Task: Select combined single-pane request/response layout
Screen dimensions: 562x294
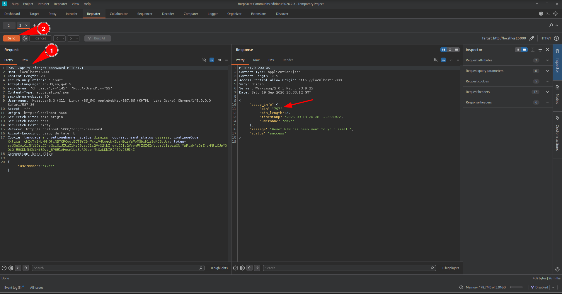Action: [457, 50]
